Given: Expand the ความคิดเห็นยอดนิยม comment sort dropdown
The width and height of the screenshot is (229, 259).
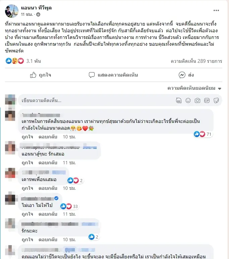Looking at the screenshot, I should (x=194, y=88).
